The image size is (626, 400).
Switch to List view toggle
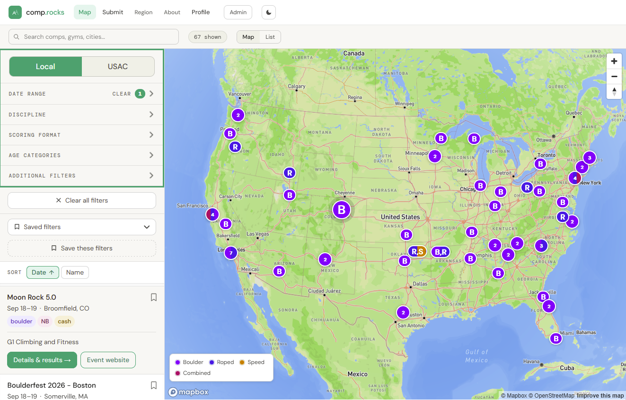click(270, 37)
